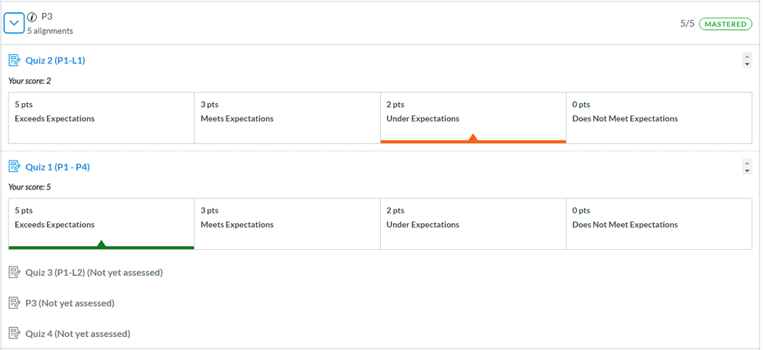Viewport: 764px width, 350px height.
Task: Select Quiz 3 (P1-L2) not yet assessed item
Action: 93,273
